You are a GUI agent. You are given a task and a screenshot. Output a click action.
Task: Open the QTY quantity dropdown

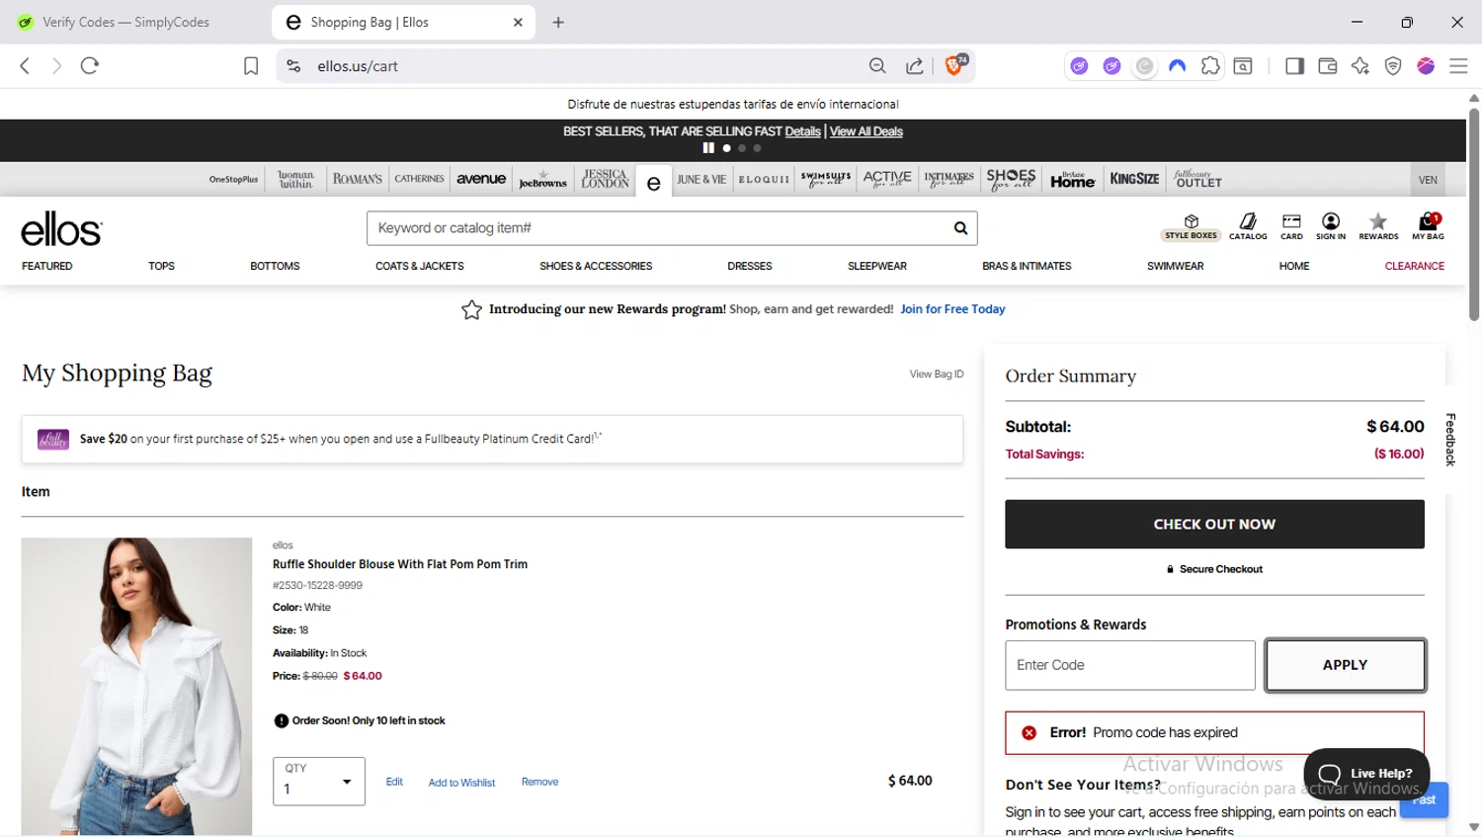coord(319,782)
